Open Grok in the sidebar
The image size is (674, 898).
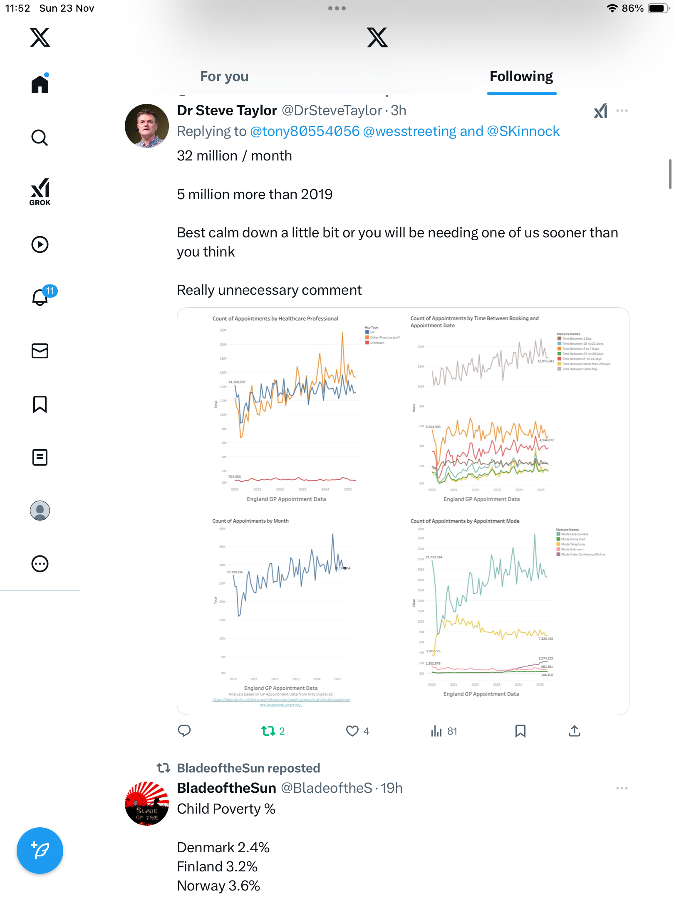[40, 192]
